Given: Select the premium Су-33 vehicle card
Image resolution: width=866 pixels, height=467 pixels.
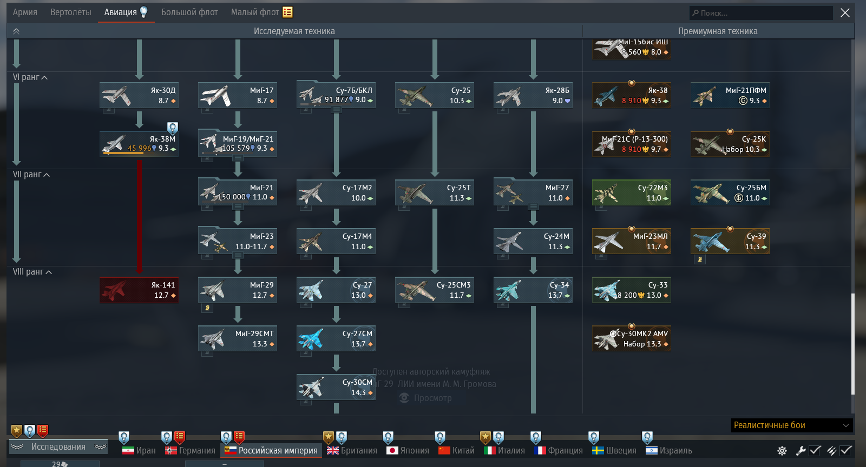Looking at the screenshot, I should click(632, 290).
